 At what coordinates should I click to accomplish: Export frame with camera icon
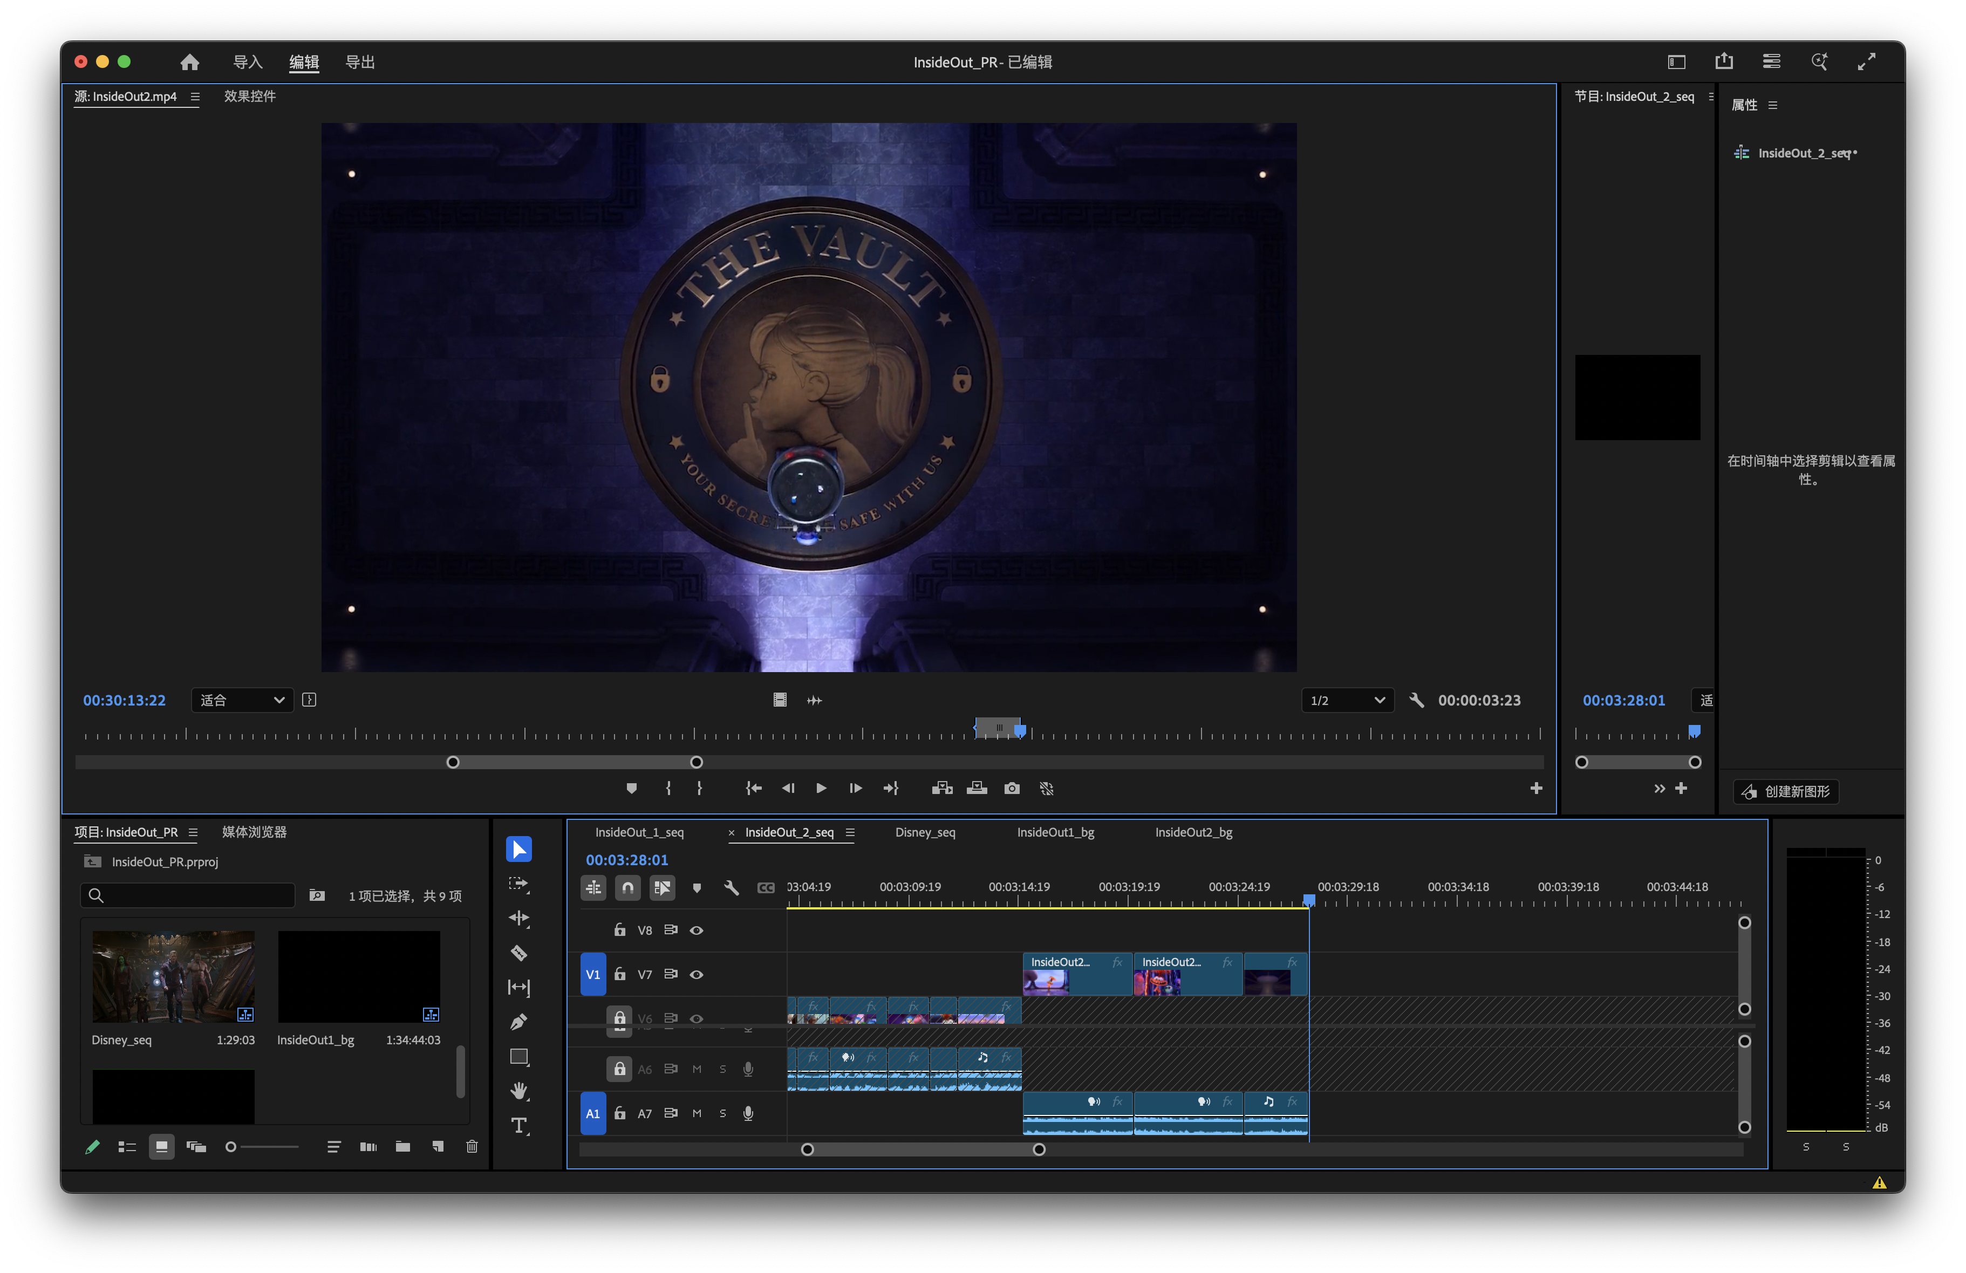point(1012,788)
